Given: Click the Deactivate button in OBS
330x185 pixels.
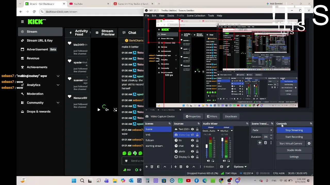Looking at the screenshot, I should [x=231, y=116].
